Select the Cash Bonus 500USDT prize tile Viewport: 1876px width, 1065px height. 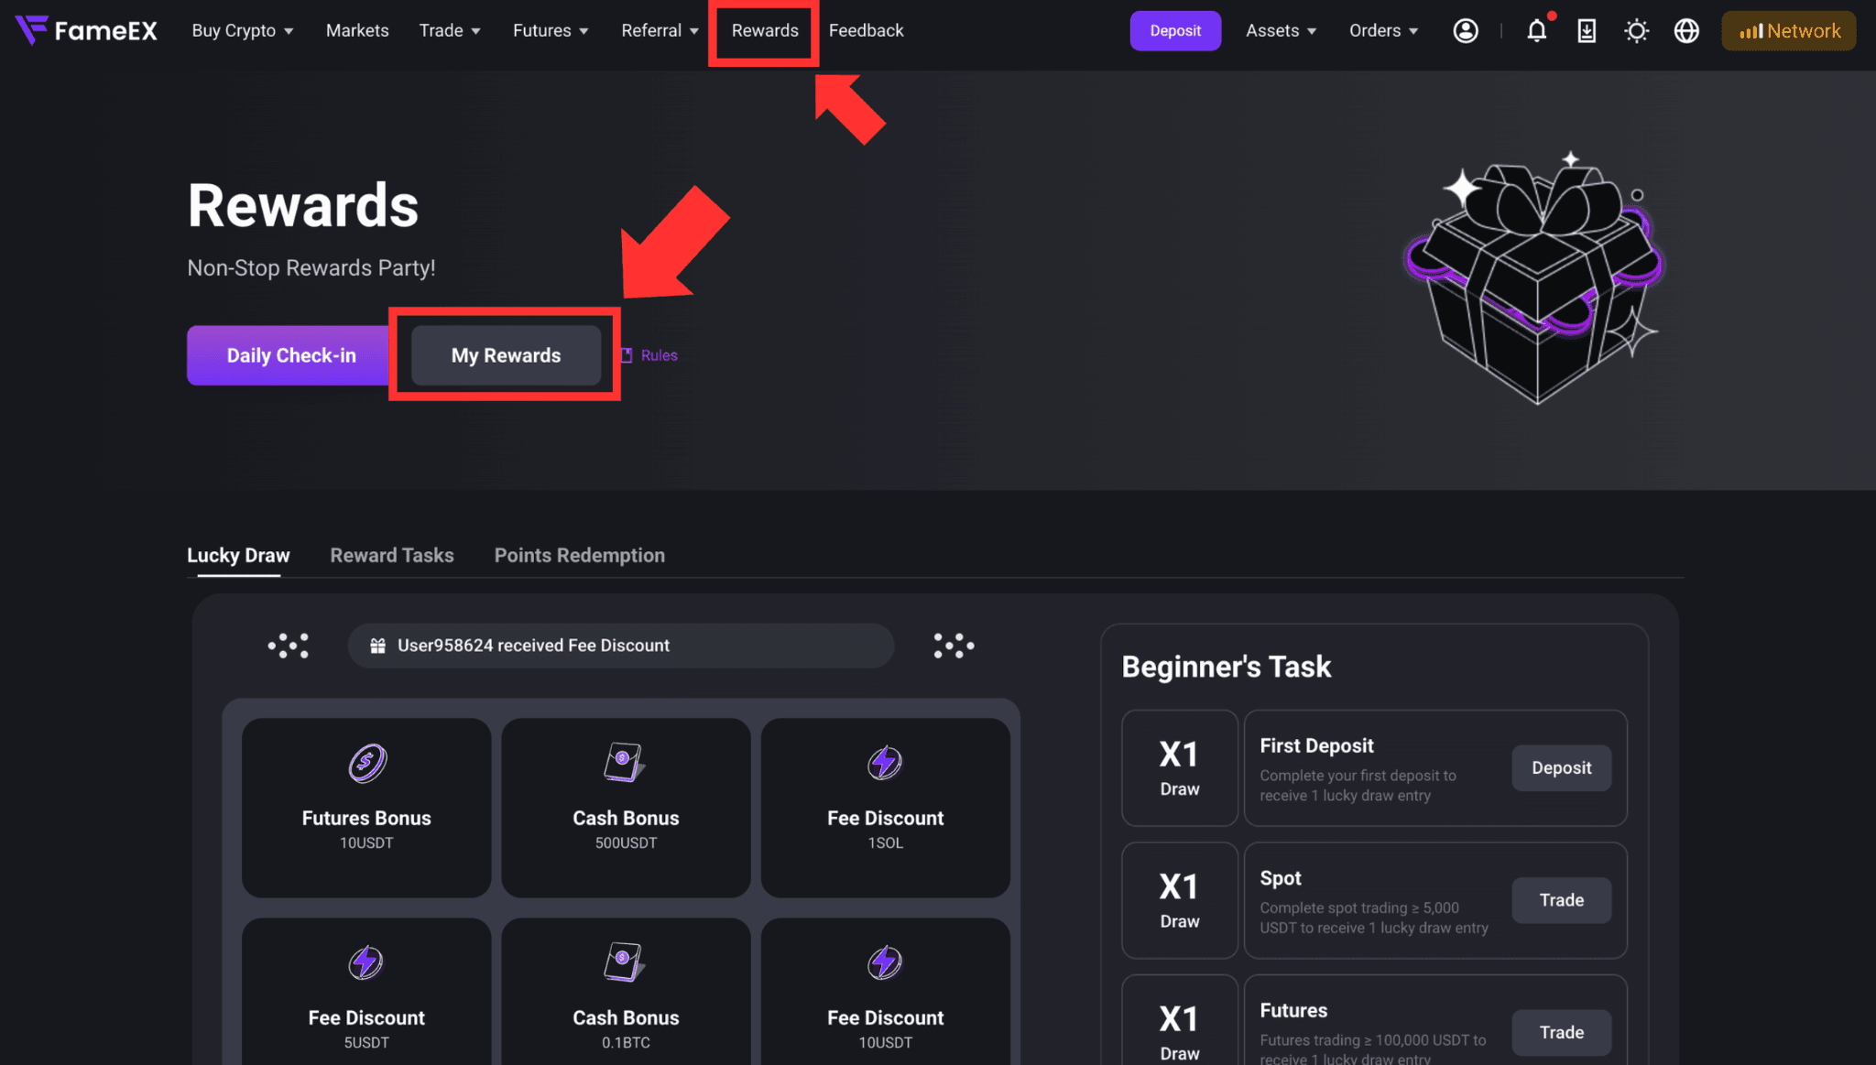coord(626,808)
